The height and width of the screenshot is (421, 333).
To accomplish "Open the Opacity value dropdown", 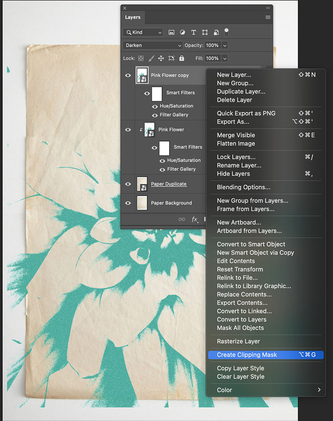I will tap(224, 45).
